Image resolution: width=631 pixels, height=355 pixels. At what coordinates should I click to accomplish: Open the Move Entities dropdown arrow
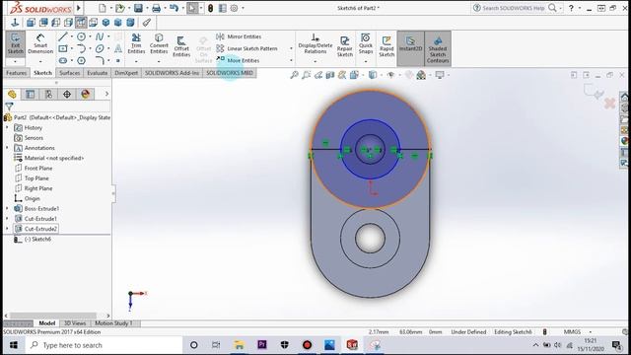point(291,61)
